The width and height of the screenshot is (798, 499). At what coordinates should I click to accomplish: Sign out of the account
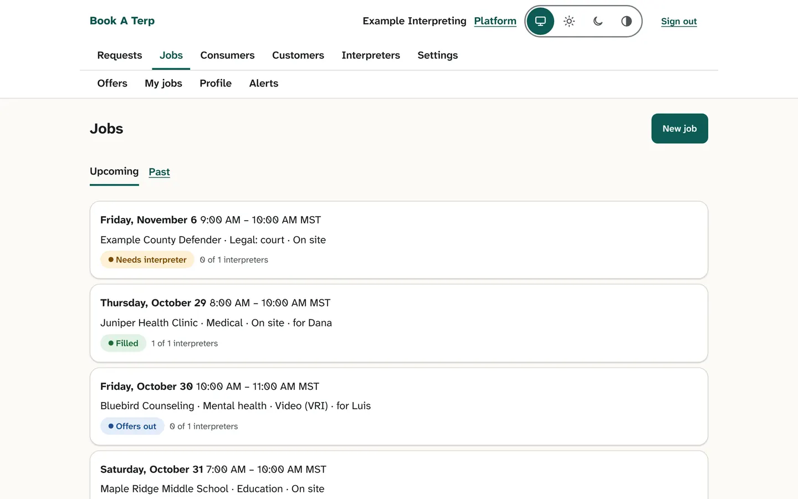pos(679,21)
